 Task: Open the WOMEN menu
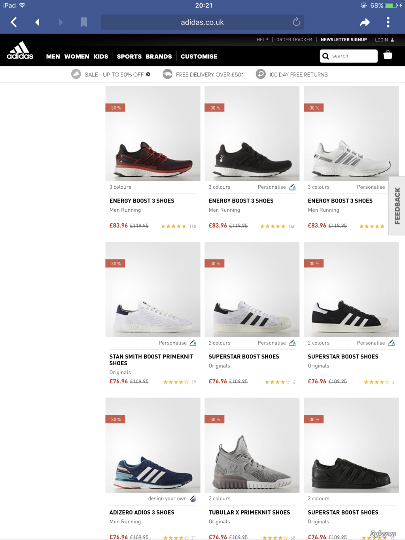tap(77, 57)
